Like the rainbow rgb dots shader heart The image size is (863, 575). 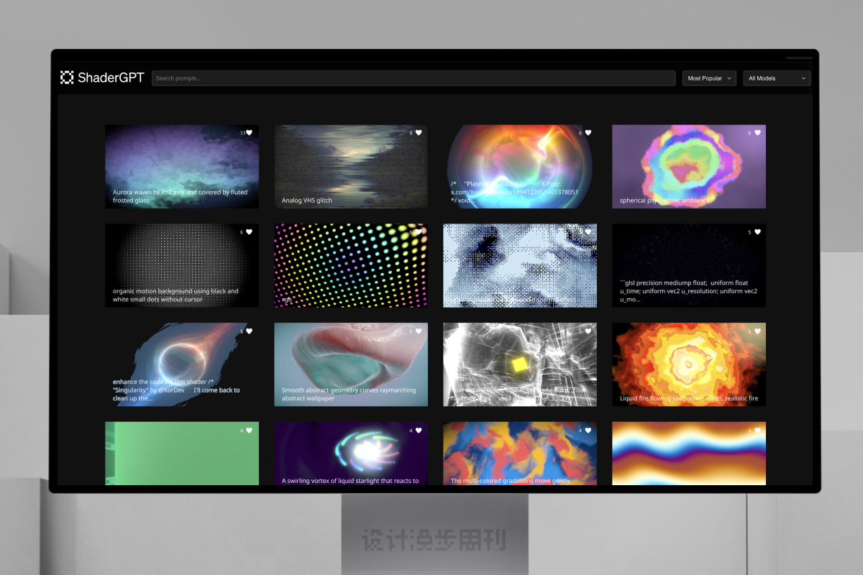pyautogui.click(x=419, y=232)
